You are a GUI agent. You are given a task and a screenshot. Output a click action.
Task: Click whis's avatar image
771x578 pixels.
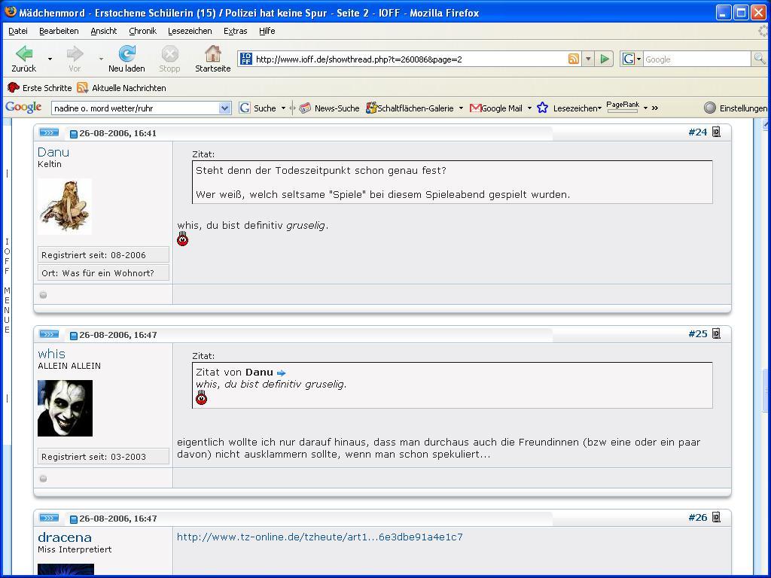65,408
